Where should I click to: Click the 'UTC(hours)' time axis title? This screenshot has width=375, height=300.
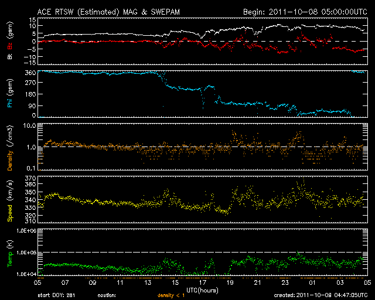(202, 291)
